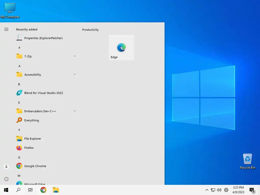Click Show desktop sliver at taskbar end

click(x=259, y=190)
